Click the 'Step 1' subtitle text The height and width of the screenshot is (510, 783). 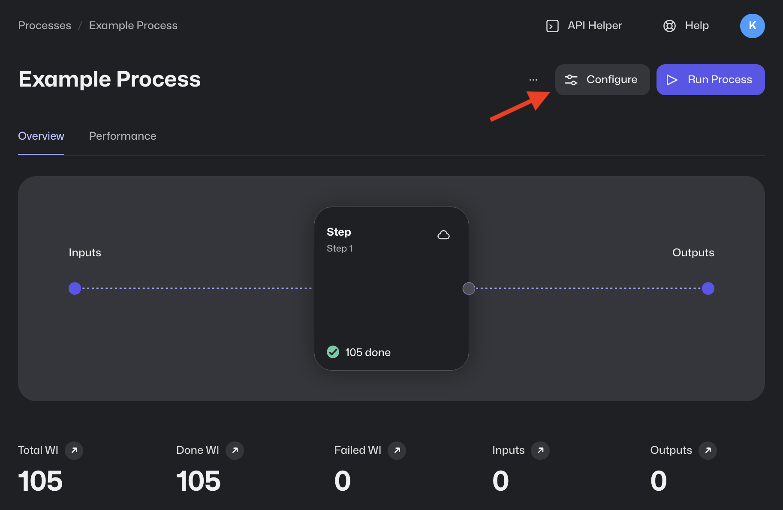tap(340, 249)
